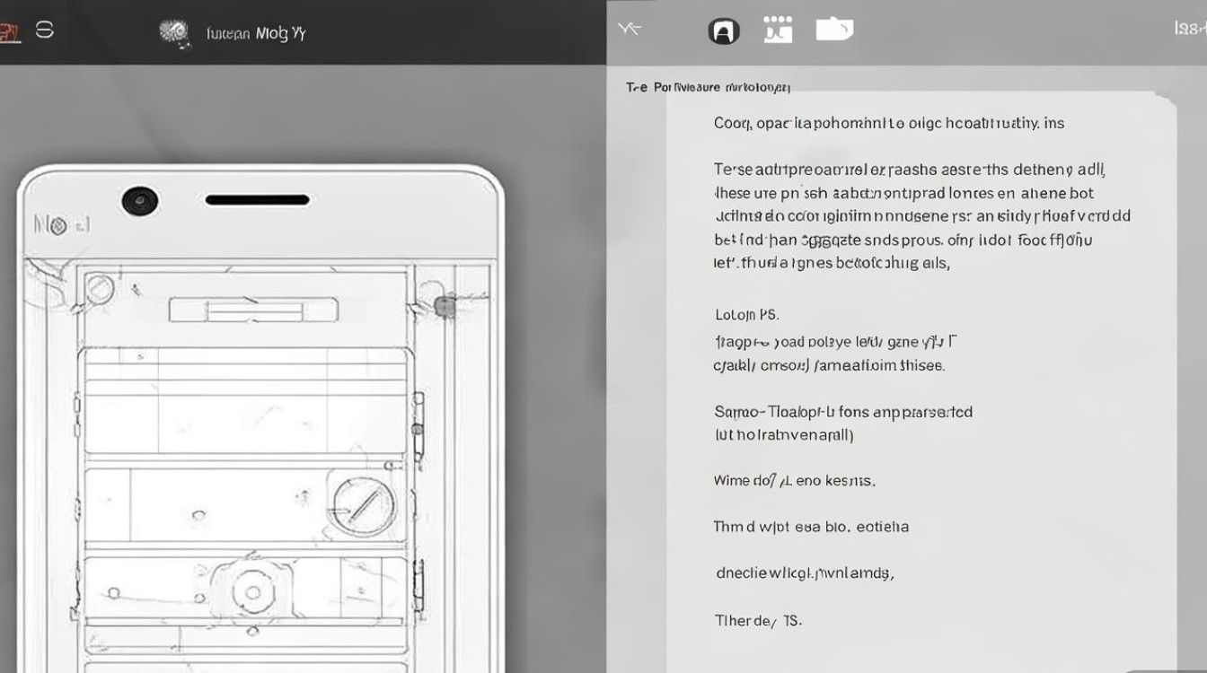Click the circle at top-left of phone inner frame
Image resolution: width=1207 pixels, height=673 pixels.
(x=100, y=289)
